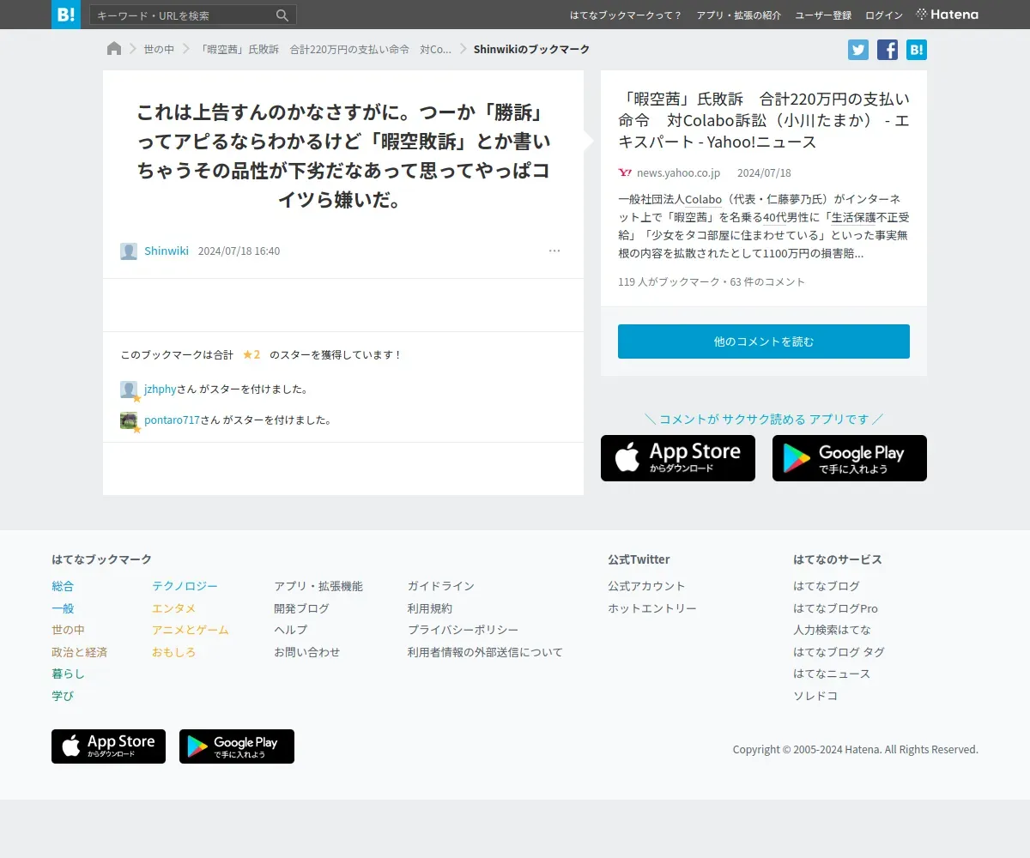Click Shinwiki's avatar image
1030x858 pixels.
pos(129,251)
